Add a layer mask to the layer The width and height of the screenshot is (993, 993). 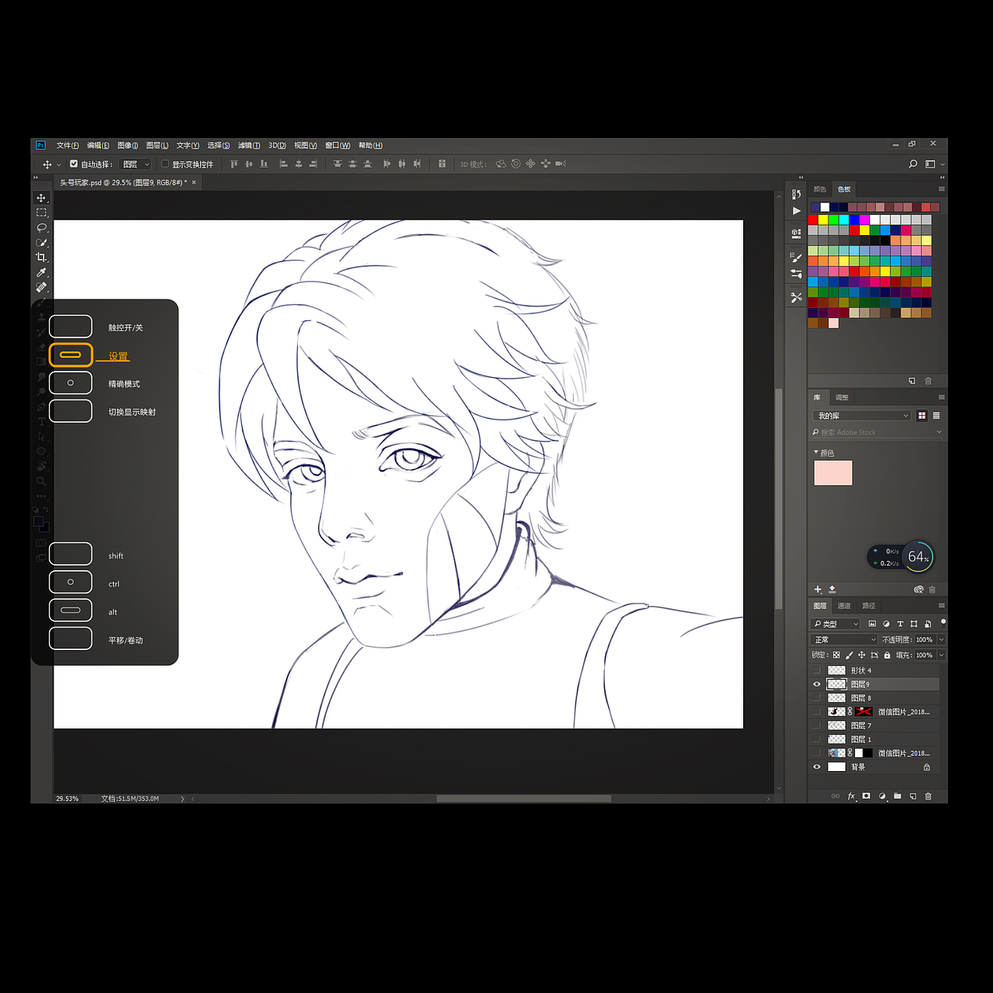867,796
